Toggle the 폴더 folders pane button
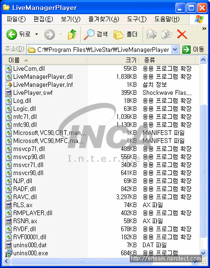The height and width of the screenshot is (268, 210). click(x=126, y=34)
